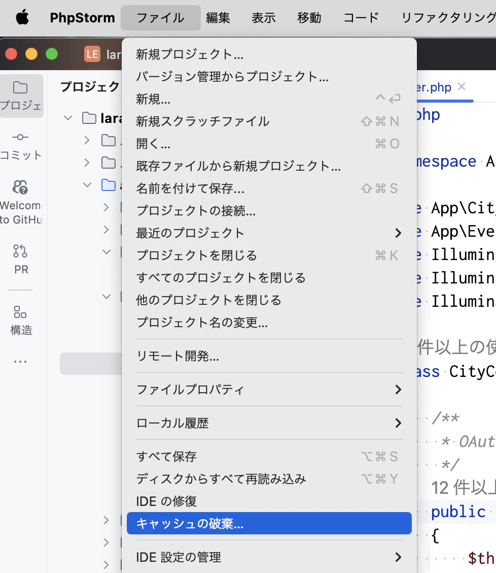Click the PhpStorm menu in the menu bar
The image size is (496, 573).
(82, 17)
